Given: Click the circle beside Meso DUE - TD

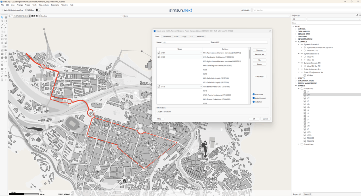Looking at the screenshot, I should [x=305, y=51].
